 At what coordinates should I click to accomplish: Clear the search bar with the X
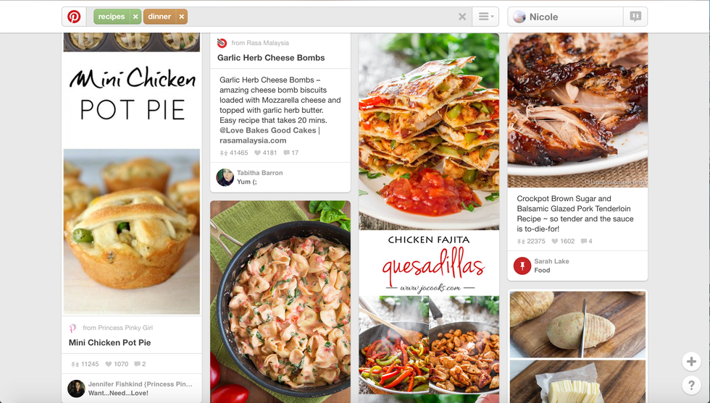click(462, 17)
